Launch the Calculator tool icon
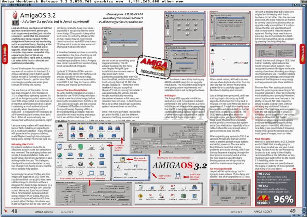 141,187
